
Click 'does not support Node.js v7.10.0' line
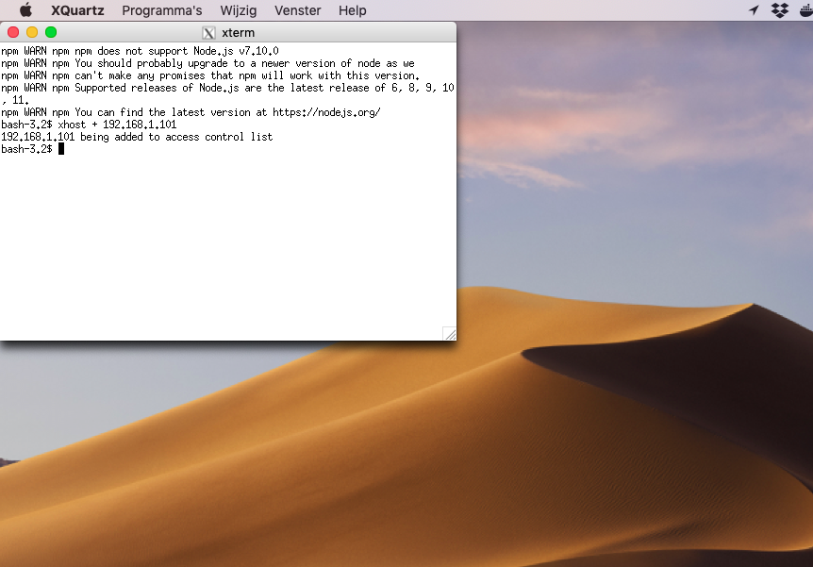[x=140, y=51]
